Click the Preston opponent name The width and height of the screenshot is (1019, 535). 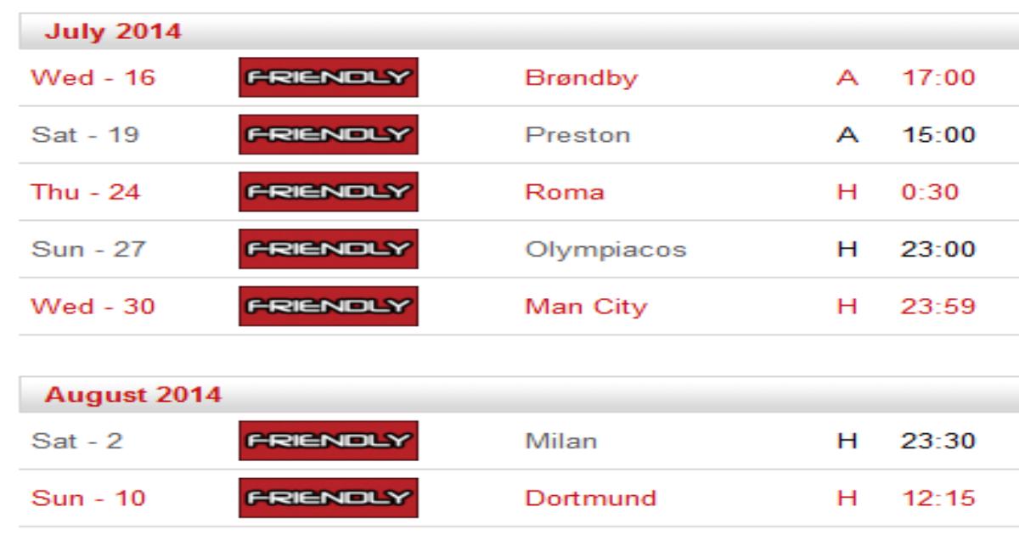pos(577,136)
